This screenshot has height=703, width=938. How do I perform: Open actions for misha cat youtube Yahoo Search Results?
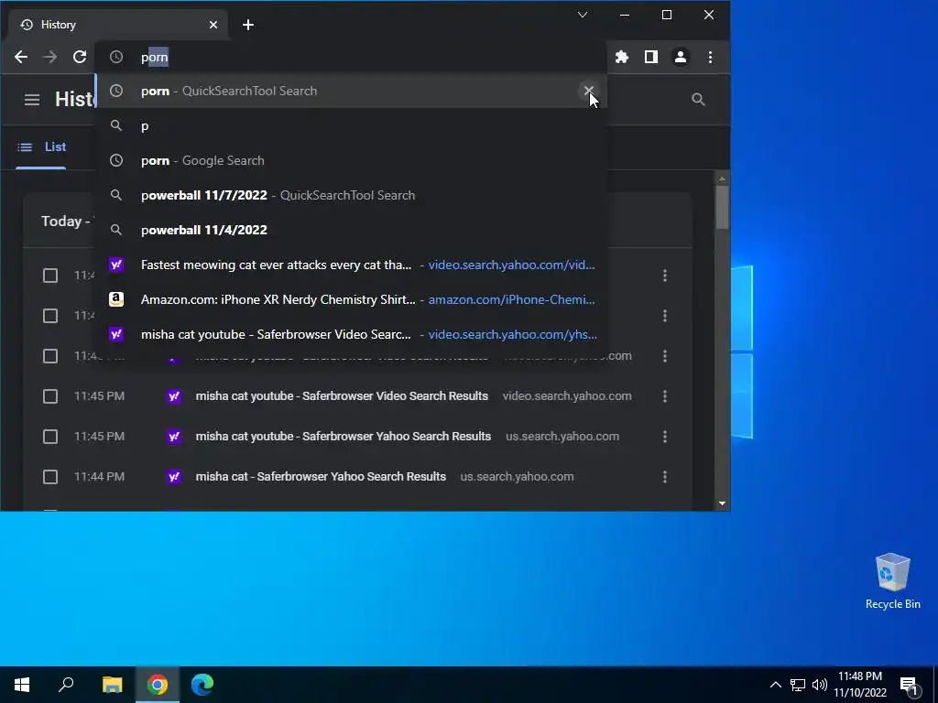click(x=665, y=437)
